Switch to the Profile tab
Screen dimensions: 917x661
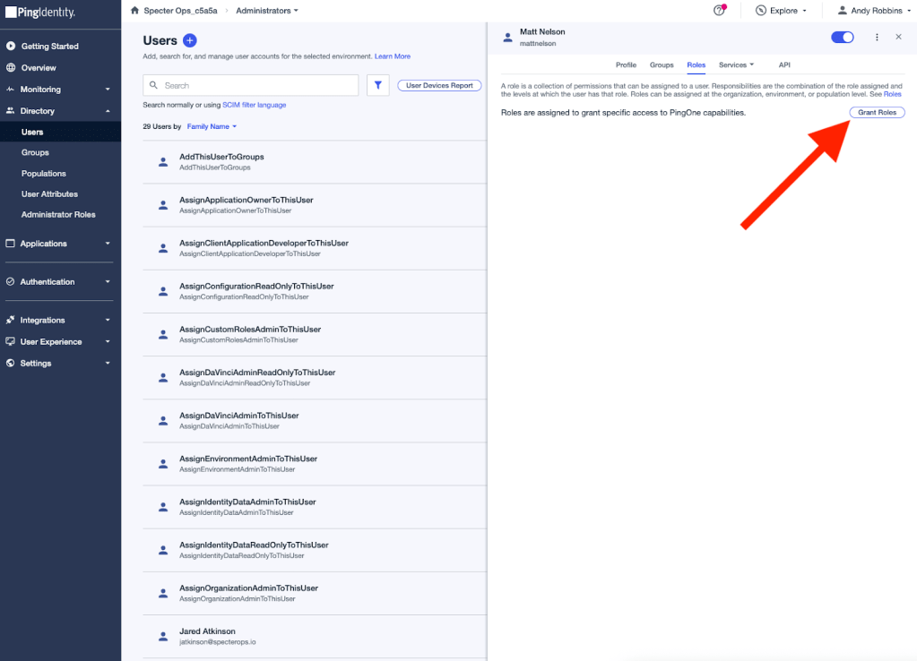click(x=626, y=64)
